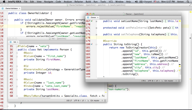Click the user name Anton in menu bar
The image size is (192, 110).
point(180,2)
